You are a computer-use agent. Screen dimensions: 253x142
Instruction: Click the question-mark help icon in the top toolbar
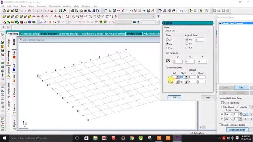144,11
